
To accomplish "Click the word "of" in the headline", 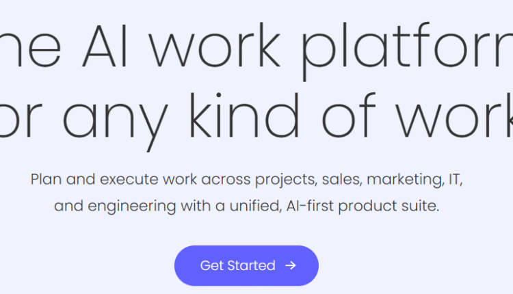I will coord(349,115).
